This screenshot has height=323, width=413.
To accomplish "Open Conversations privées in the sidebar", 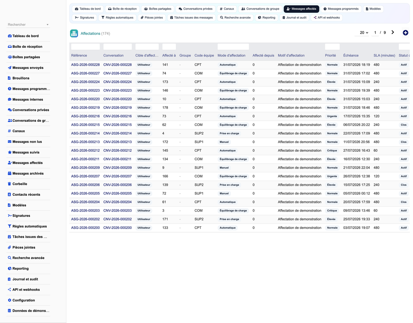I will (x=29, y=110).
